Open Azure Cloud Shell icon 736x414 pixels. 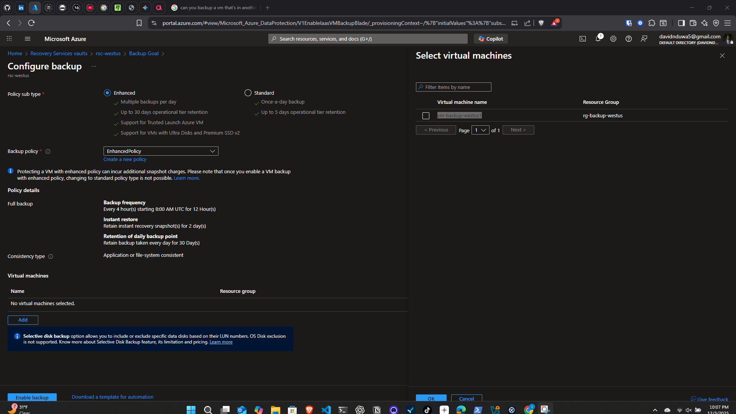(x=583, y=39)
